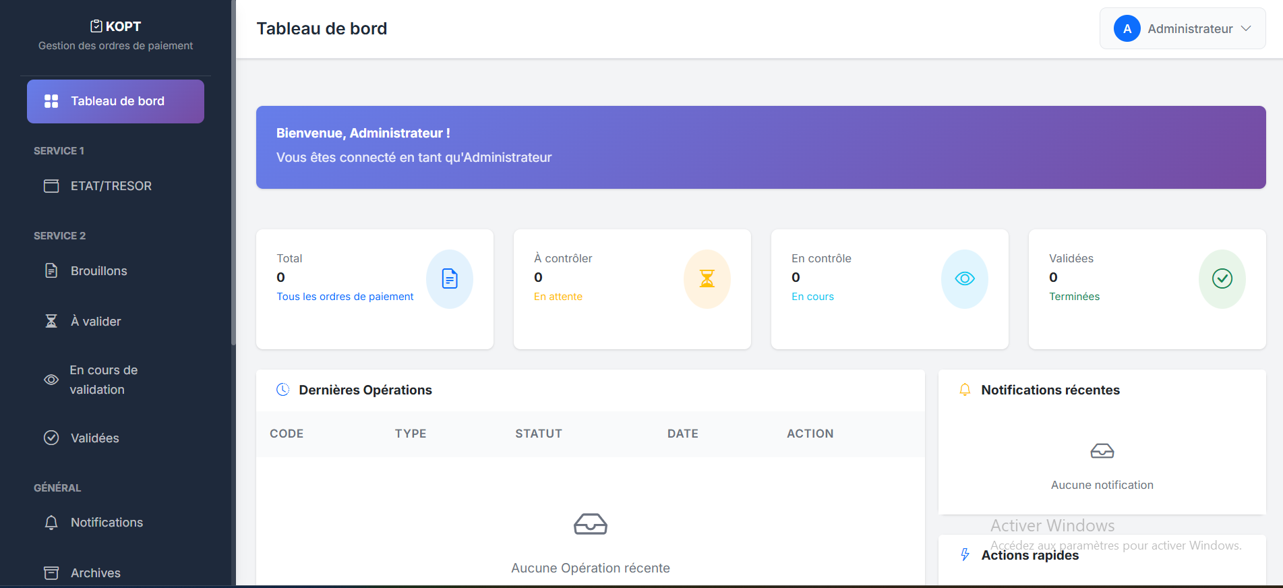1283x588 pixels.
Task: Select À valider sidebar entry
Action: pyautogui.click(x=96, y=322)
